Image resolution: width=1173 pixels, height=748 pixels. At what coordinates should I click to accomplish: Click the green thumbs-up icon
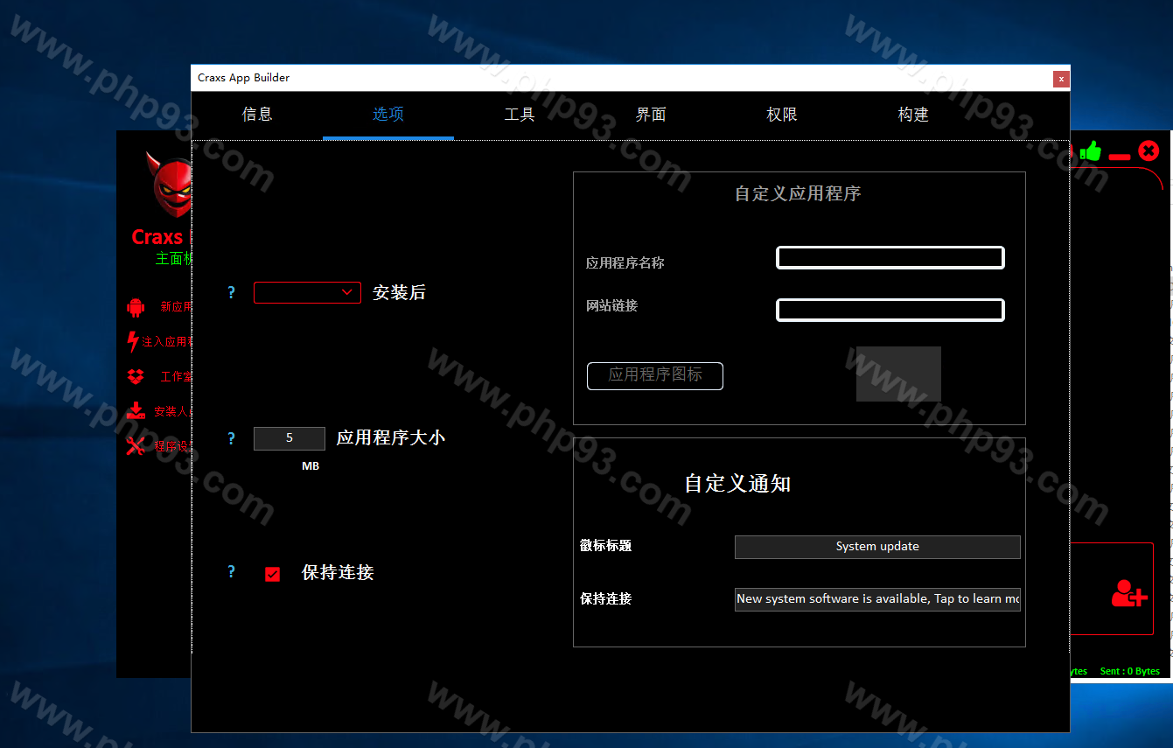pyautogui.click(x=1090, y=151)
